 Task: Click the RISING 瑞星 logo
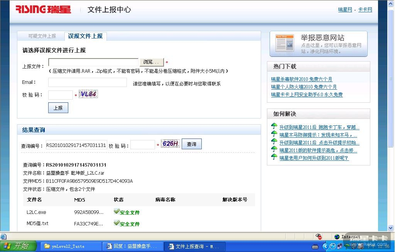(43, 10)
